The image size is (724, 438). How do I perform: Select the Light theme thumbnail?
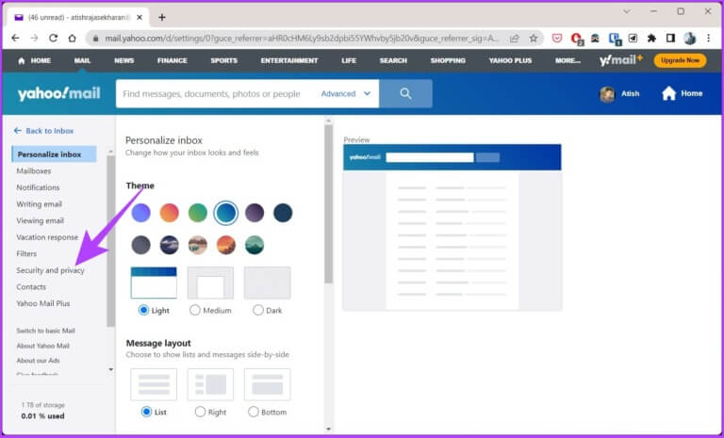[154, 283]
